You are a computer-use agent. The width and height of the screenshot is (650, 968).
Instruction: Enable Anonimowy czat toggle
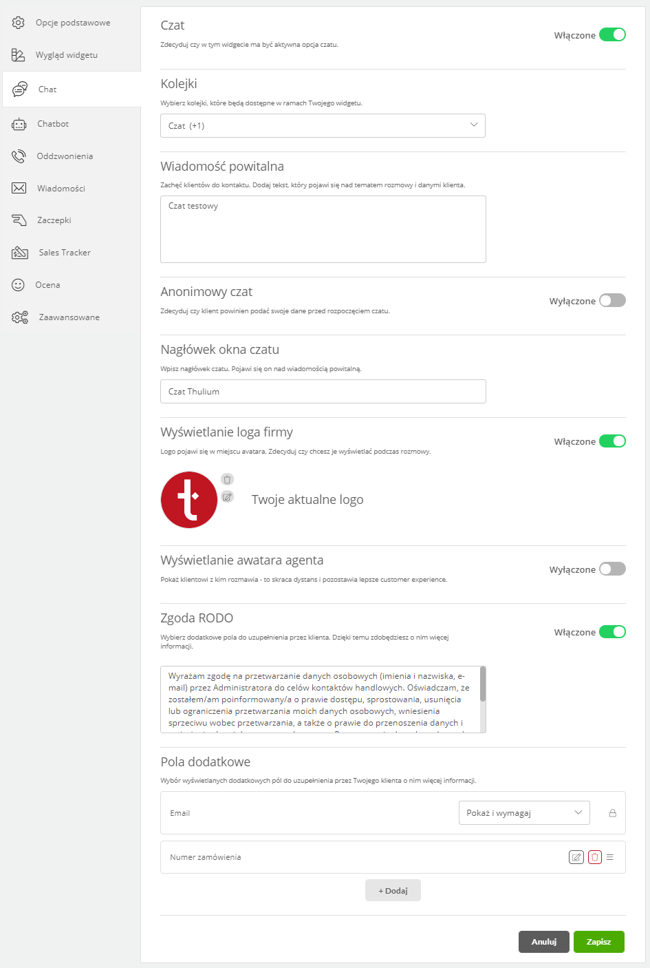coord(612,301)
